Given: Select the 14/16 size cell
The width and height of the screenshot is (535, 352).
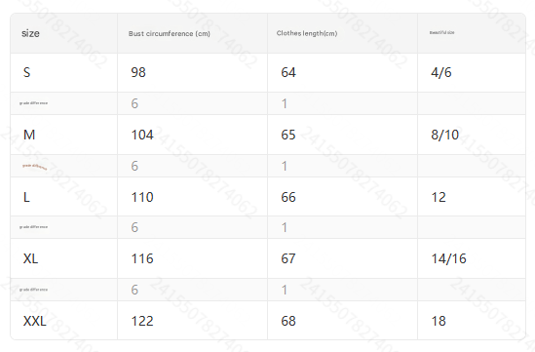Looking at the screenshot, I should click(x=448, y=258).
